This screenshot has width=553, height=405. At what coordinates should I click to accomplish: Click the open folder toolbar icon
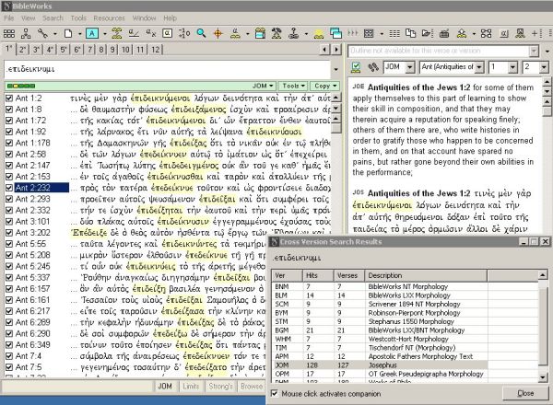(427, 33)
